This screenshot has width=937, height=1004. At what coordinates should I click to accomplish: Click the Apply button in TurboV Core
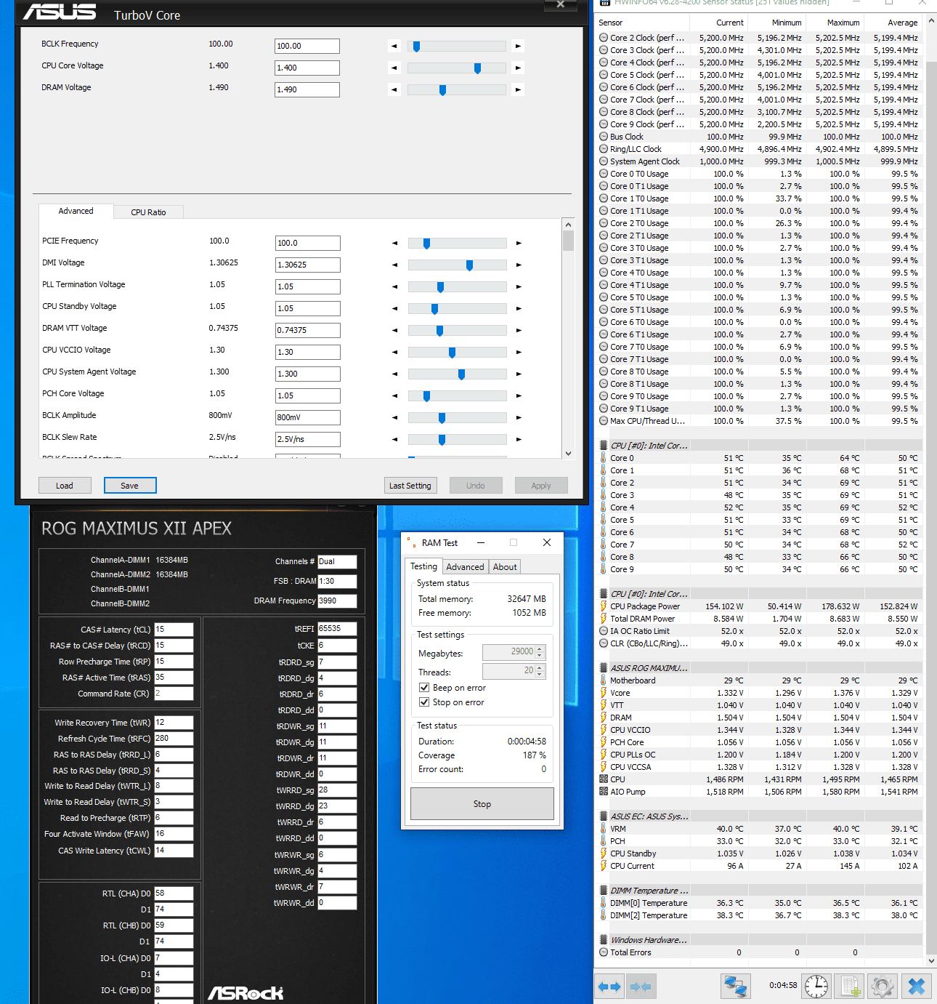point(541,486)
